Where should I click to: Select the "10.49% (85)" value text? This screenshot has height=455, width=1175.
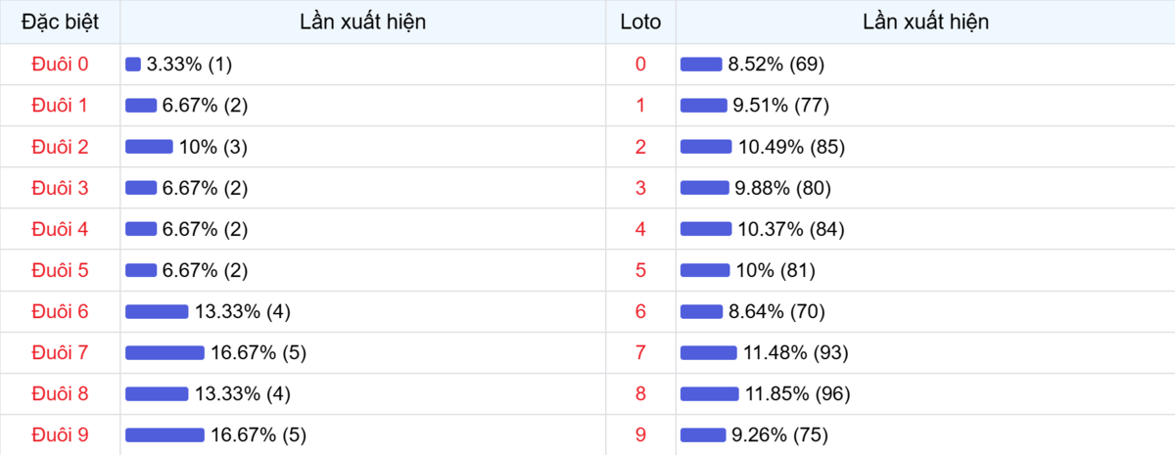point(791,148)
